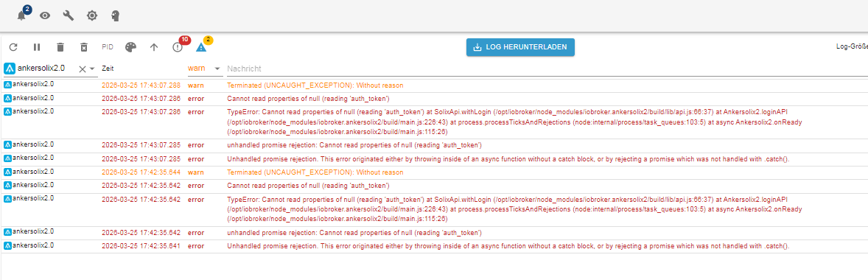
Task: Select the 'Terminated (UNCAUGHT_EXCEPTION)' message at 17:42:35.644
Action: tap(315, 172)
